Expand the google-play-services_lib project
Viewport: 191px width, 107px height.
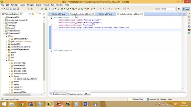pyautogui.click(x=4, y=20)
